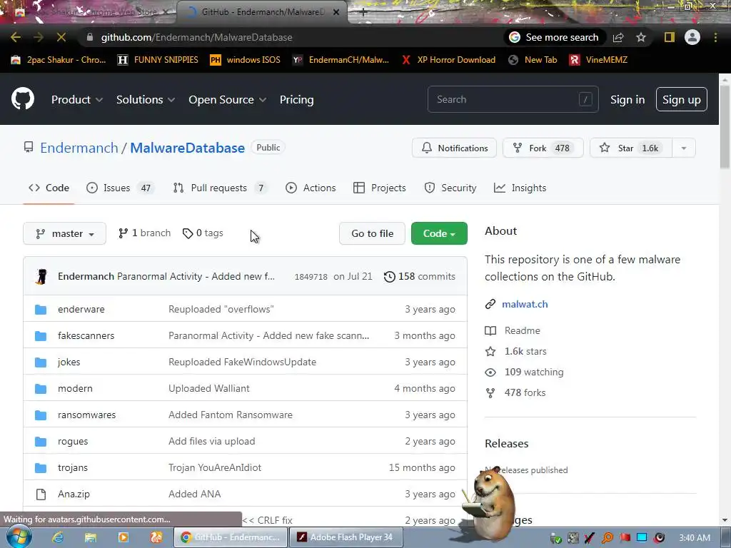This screenshot has width=731, height=548.
Task: Open the browser side panel icon
Action: (x=670, y=37)
